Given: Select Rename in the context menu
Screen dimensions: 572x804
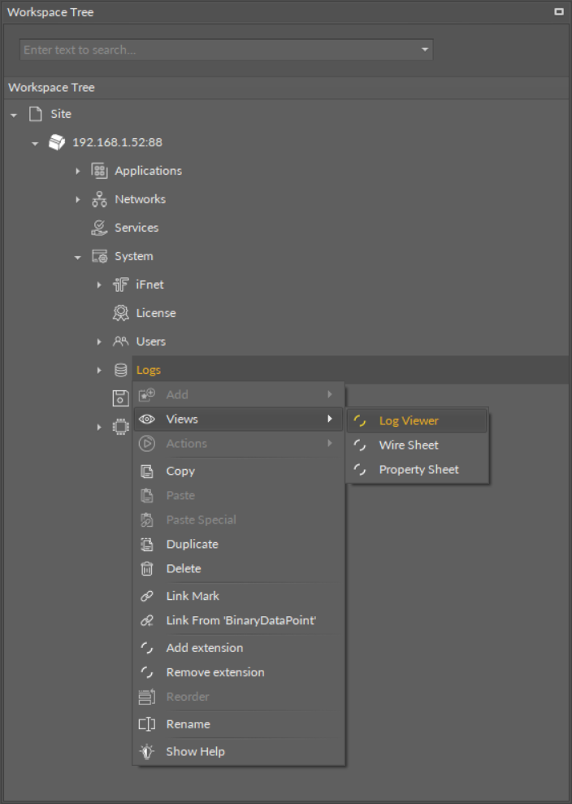Looking at the screenshot, I should coord(188,724).
